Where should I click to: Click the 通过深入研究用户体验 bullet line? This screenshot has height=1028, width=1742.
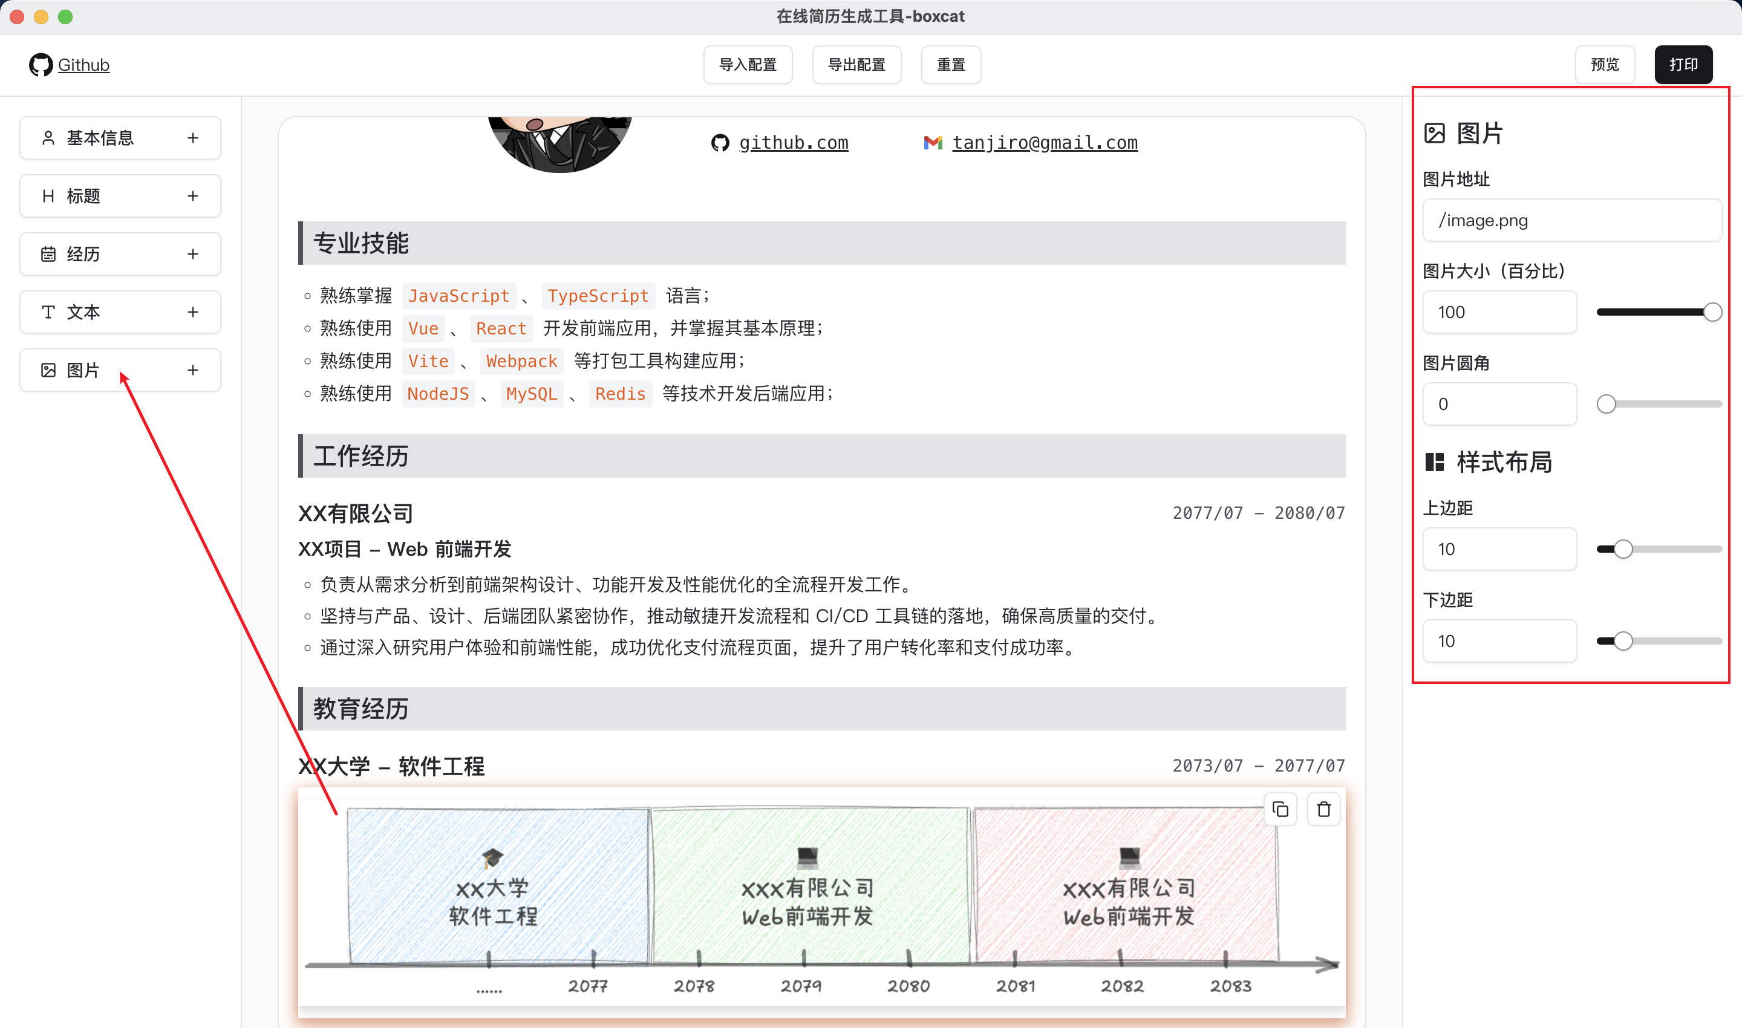tap(697, 648)
